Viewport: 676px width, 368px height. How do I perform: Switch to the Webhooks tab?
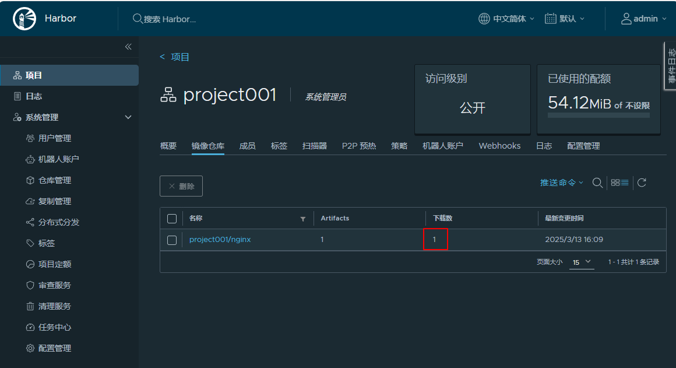[499, 146]
